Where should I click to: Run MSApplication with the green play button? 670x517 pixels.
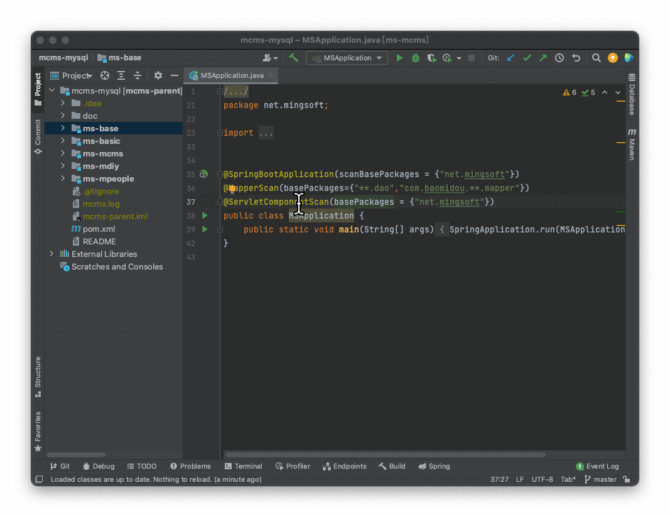[x=399, y=58]
